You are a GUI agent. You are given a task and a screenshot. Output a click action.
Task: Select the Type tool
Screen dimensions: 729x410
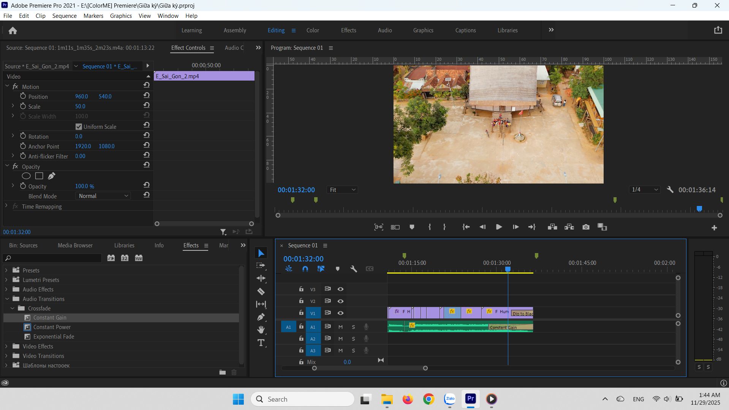(x=261, y=343)
